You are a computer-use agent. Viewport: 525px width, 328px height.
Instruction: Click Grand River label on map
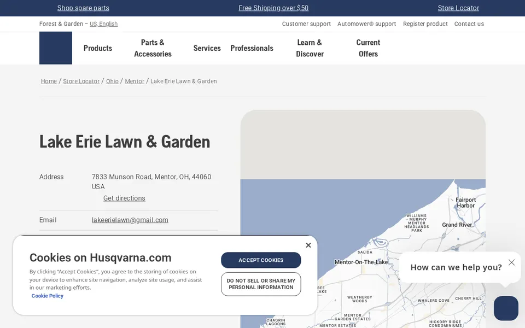tap(457, 225)
